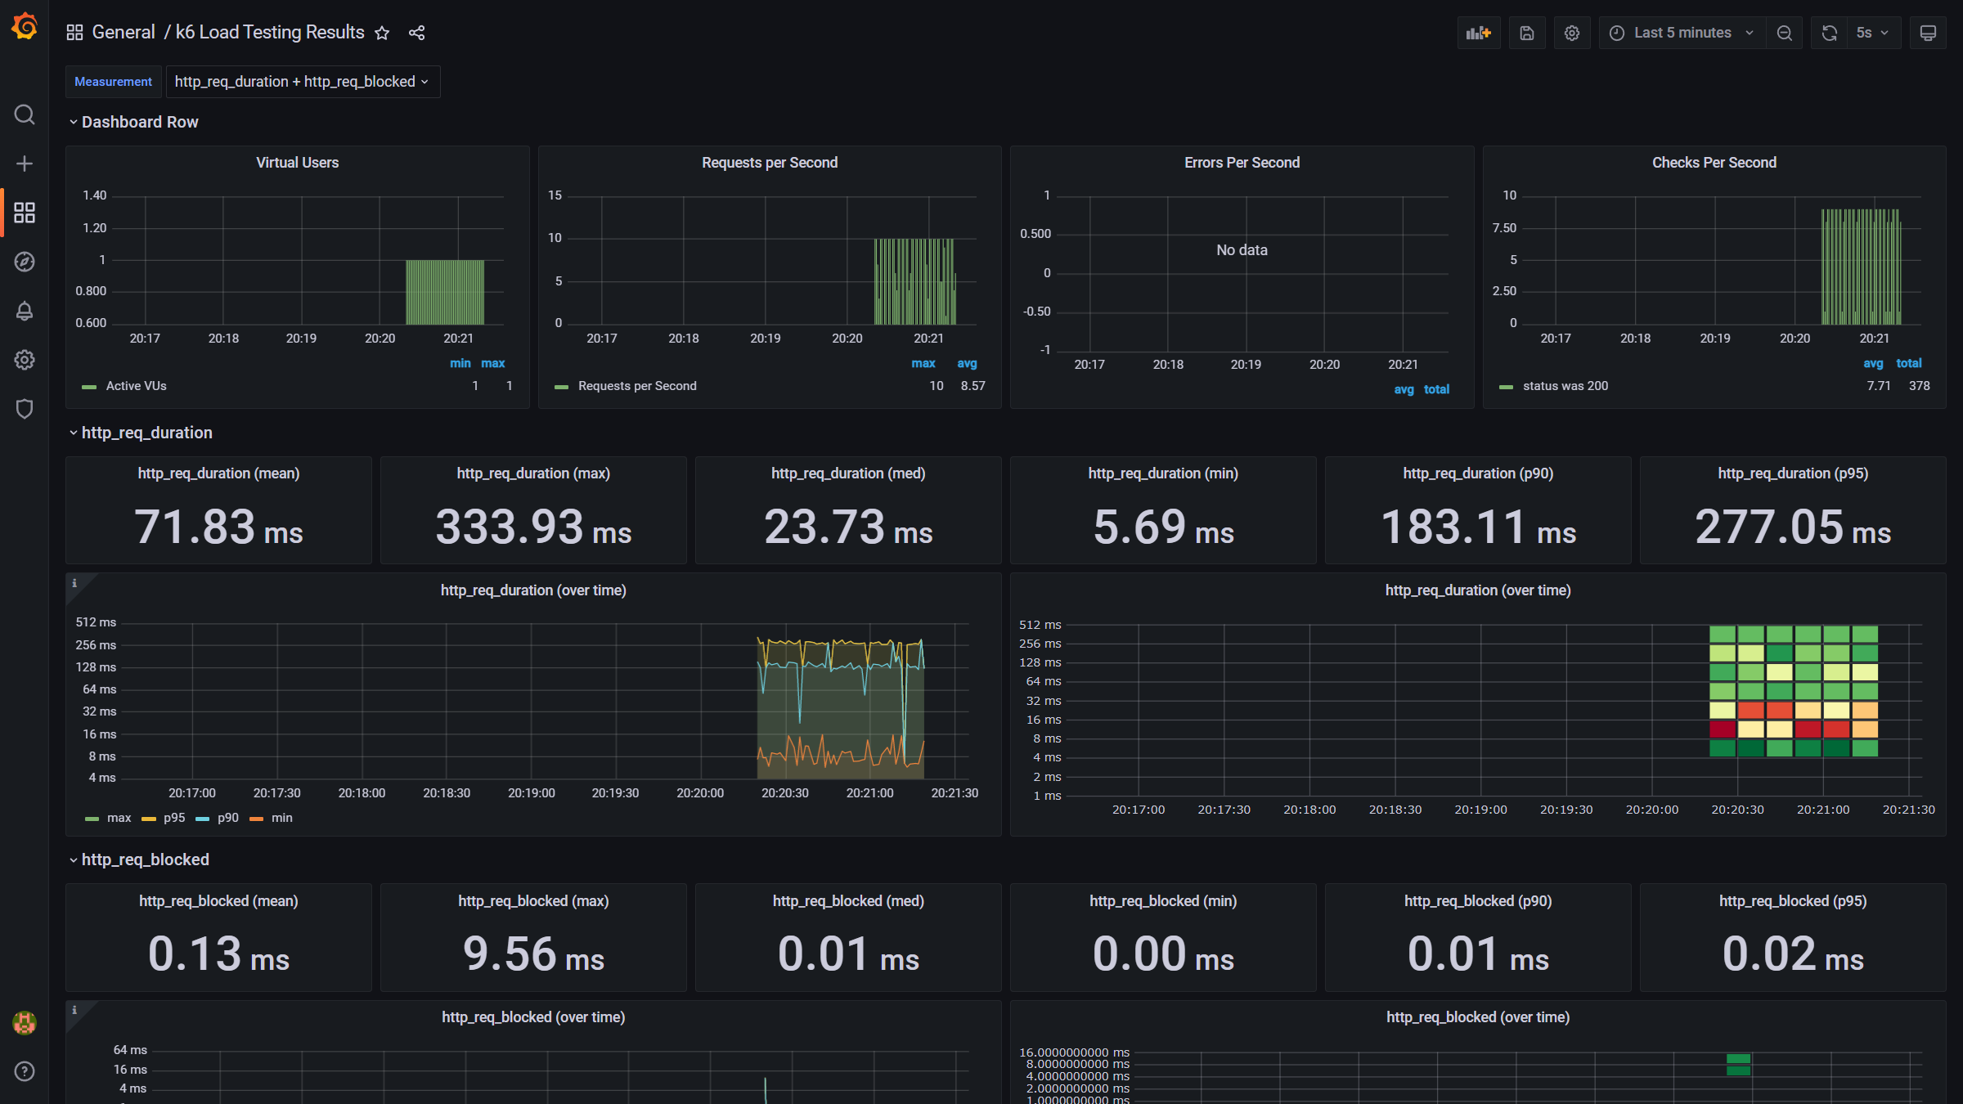
Task: Save the dashboard using the save icon
Action: pyautogui.click(x=1527, y=32)
